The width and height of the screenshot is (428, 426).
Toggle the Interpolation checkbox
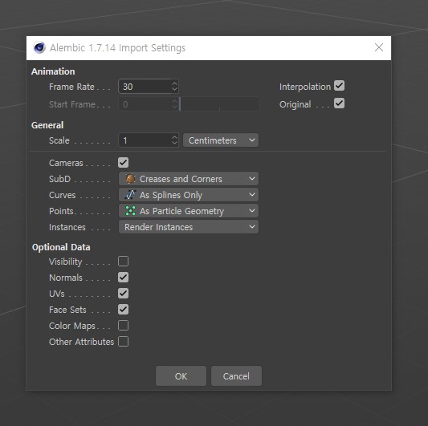[x=339, y=86]
